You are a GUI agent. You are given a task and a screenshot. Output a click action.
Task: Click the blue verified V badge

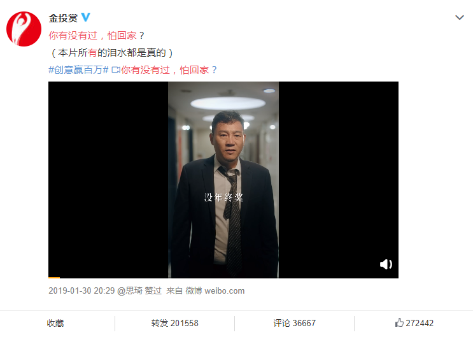point(86,17)
